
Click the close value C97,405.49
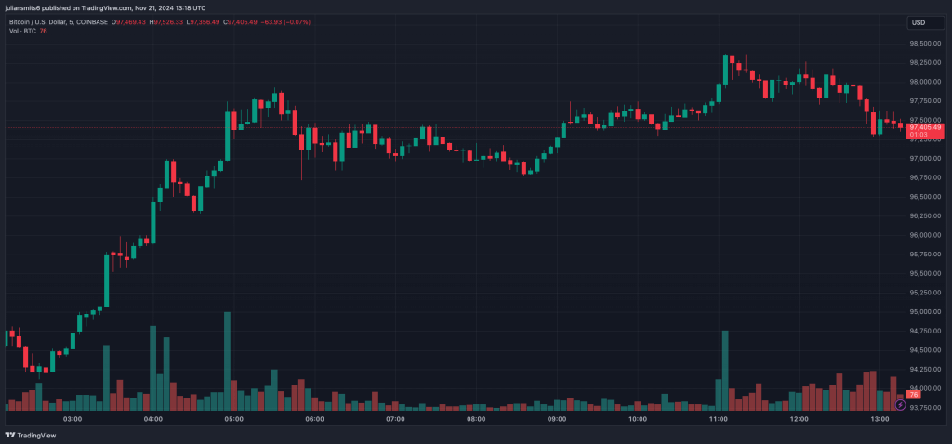pyautogui.click(x=241, y=22)
